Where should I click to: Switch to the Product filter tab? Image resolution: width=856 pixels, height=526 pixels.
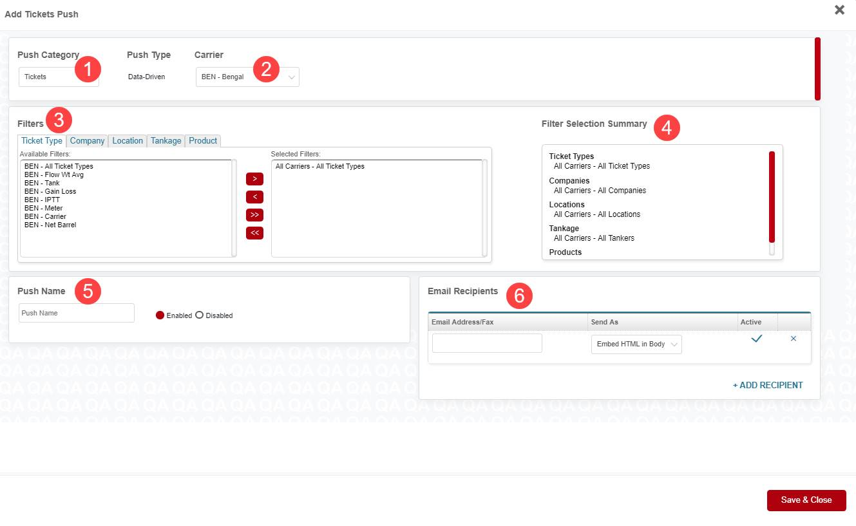tap(202, 140)
